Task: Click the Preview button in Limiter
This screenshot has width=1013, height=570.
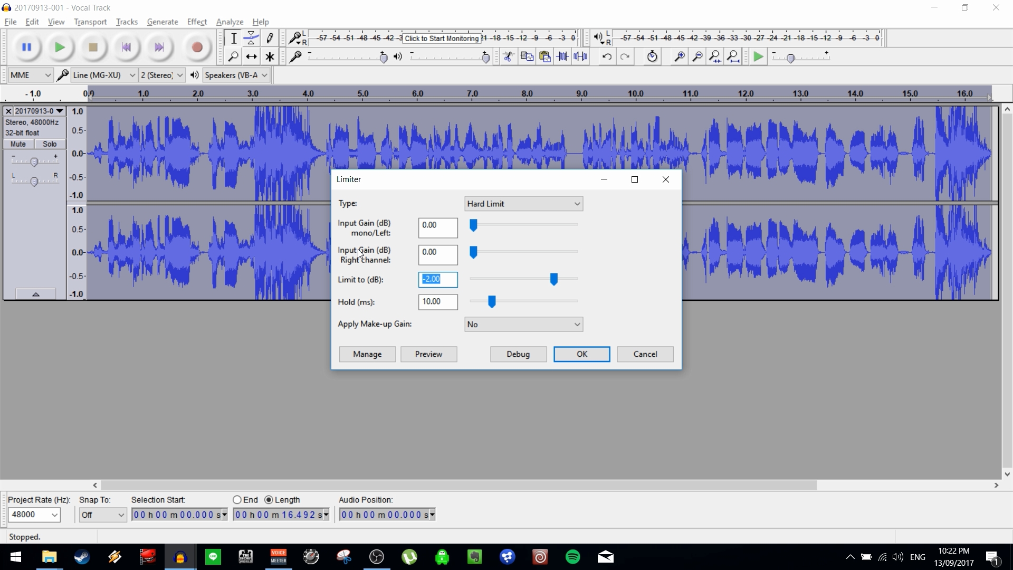Action: (428, 354)
